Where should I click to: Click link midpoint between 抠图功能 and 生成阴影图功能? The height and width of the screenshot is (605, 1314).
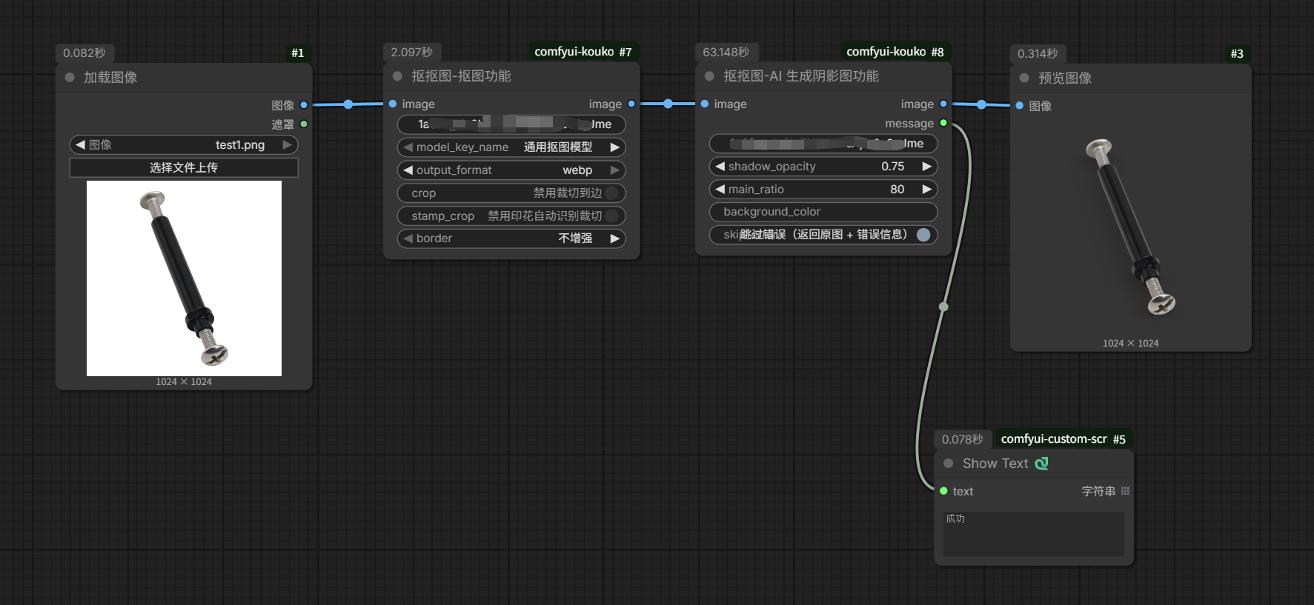668,104
